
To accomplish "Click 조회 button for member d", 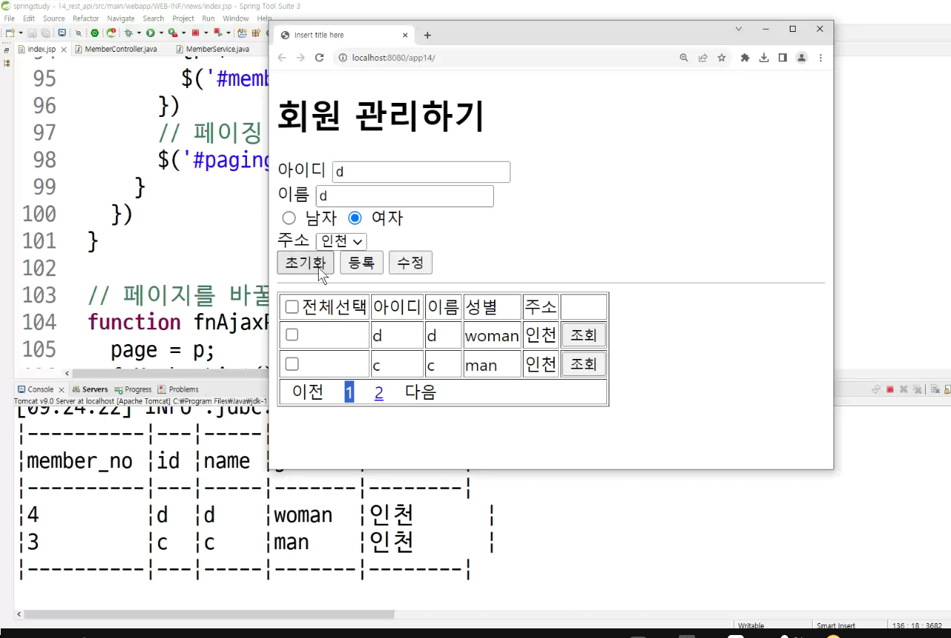I will click(x=583, y=335).
